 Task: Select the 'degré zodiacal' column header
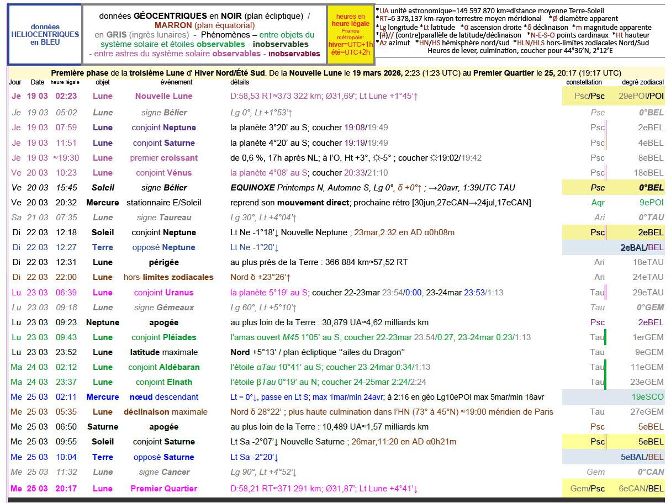tap(642, 82)
